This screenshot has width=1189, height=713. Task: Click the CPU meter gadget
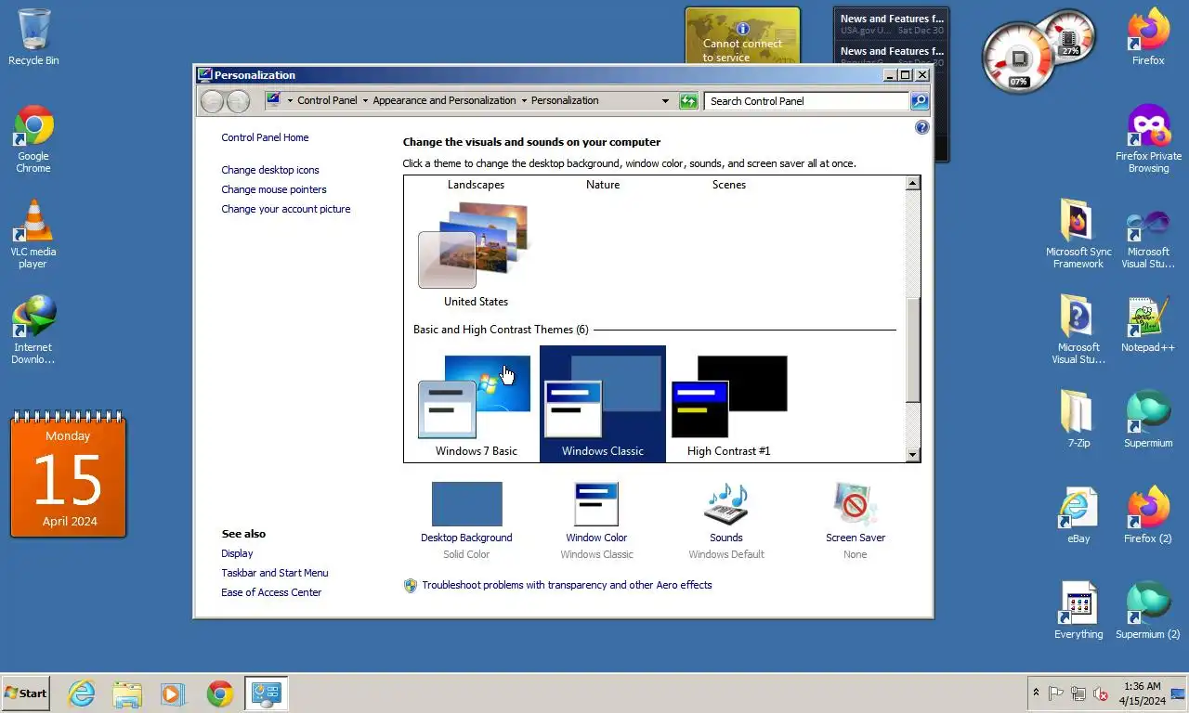(1039, 51)
